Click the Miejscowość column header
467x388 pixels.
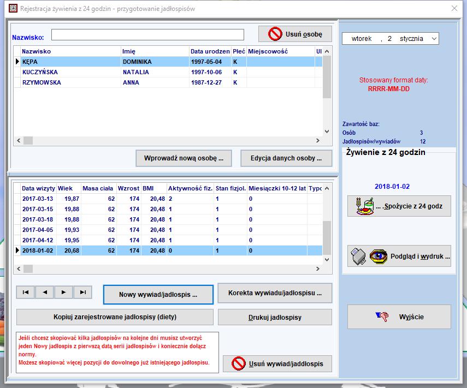[x=280, y=51]
